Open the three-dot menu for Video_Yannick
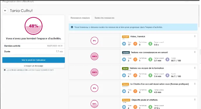 pos(195,36)
